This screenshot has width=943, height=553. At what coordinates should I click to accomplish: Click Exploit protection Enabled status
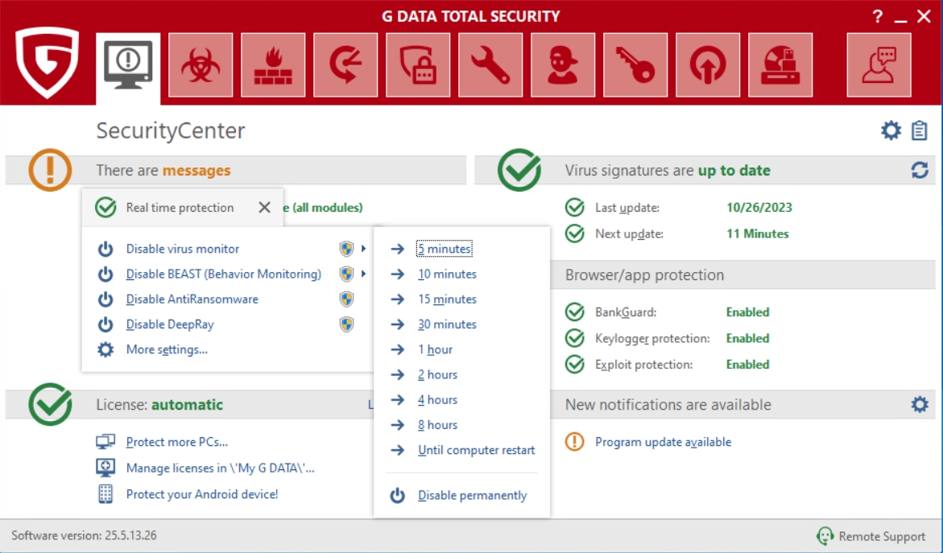coord(747,365)
